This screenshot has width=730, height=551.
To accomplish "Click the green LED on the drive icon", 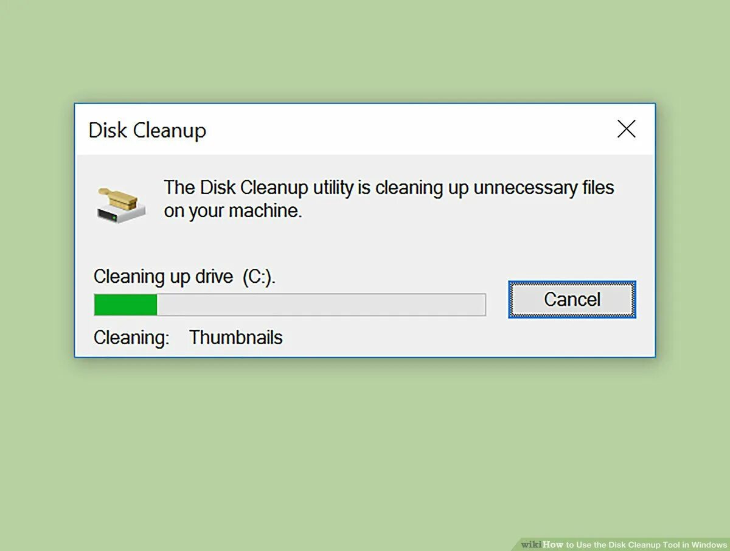I will click(x=115, y=217).
